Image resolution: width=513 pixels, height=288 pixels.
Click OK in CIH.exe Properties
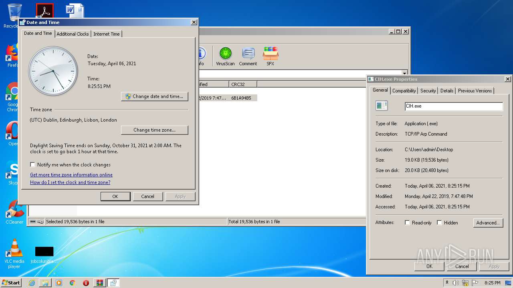(x=429, y=266)
